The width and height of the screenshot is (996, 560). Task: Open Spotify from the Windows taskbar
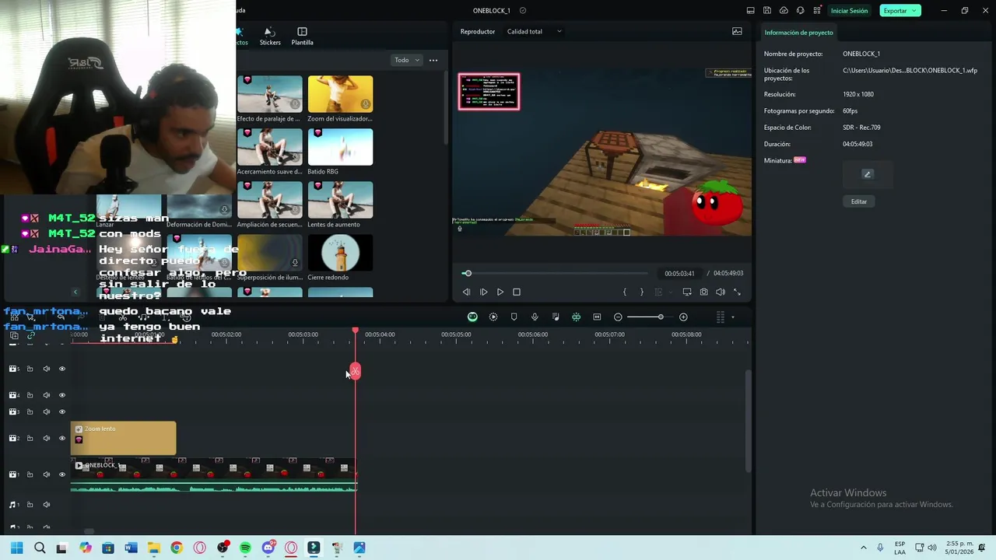(x=245, y=548)
